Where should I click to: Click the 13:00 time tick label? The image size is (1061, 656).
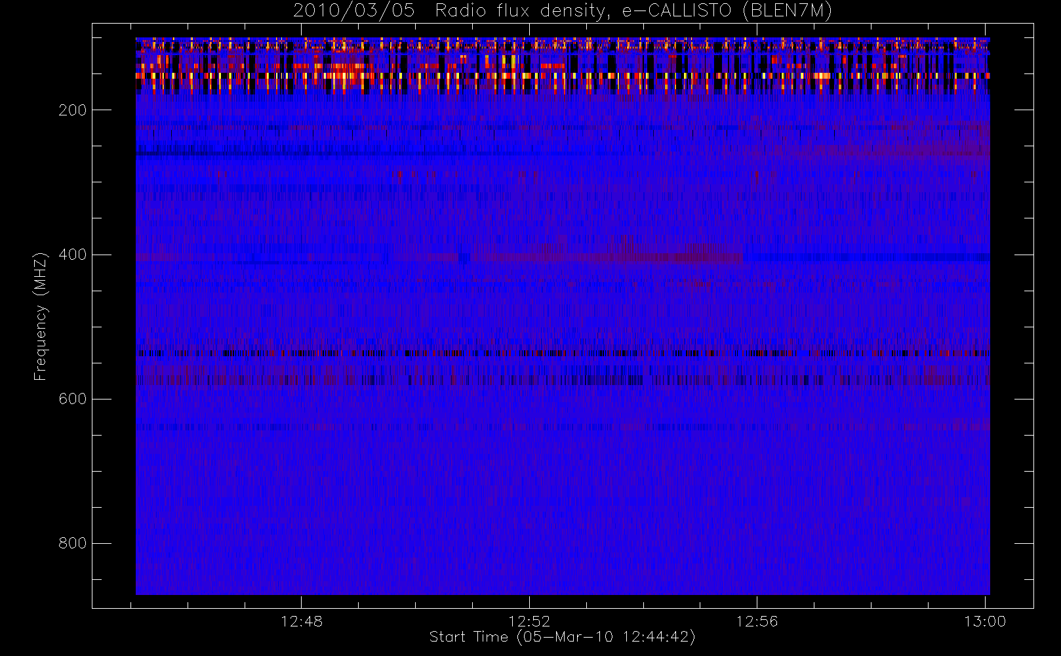[985, 621]
